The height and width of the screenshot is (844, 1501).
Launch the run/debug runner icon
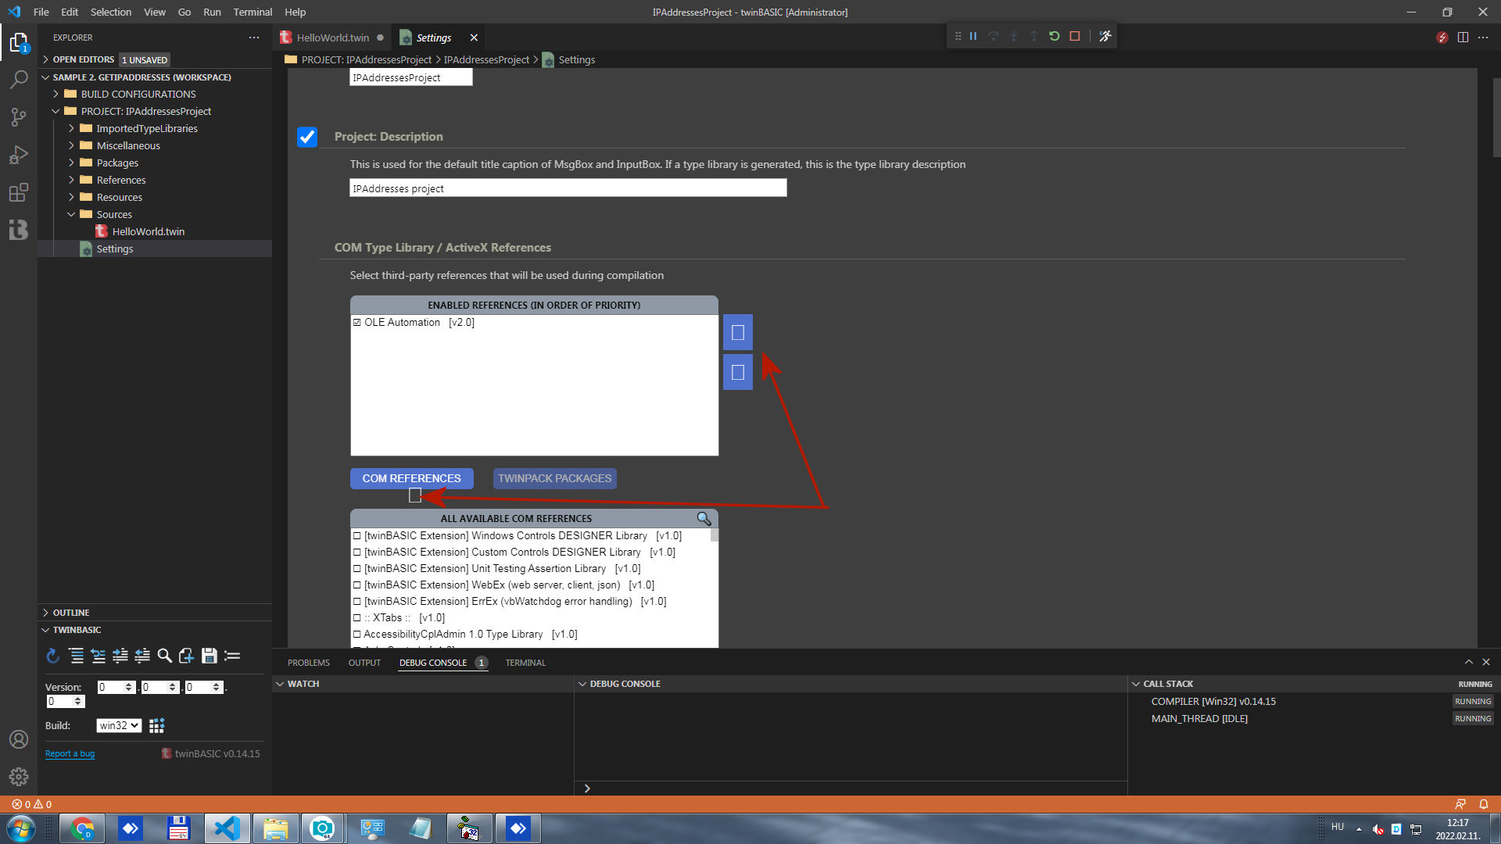1105,35
